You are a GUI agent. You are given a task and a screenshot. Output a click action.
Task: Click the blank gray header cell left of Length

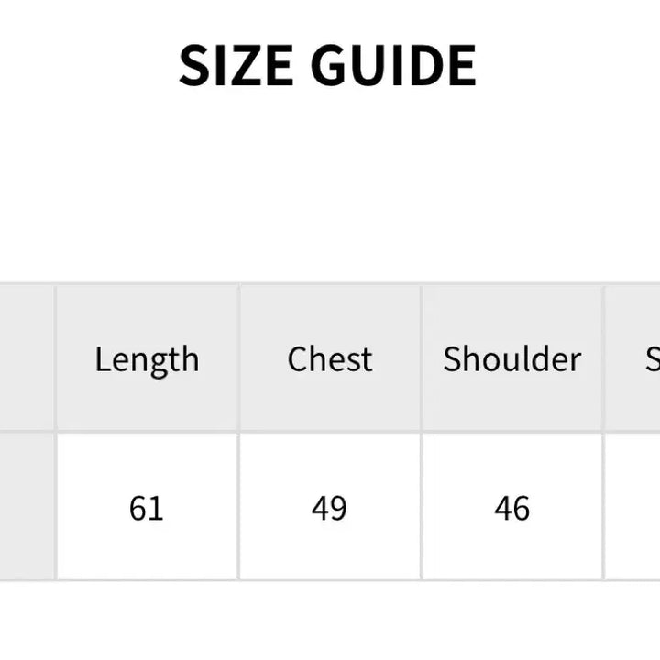click(x=26, y=359)
